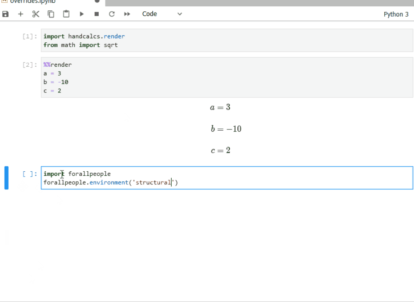Interrupt the kernel with stop icon

click(x=97, y=14)
